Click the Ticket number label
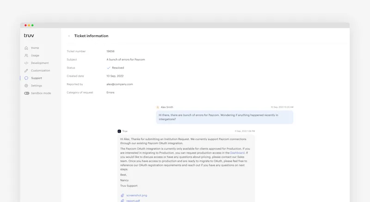 [x=76, y=51]
